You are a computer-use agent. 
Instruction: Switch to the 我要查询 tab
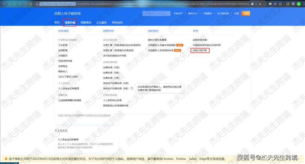tap(86, 22)
